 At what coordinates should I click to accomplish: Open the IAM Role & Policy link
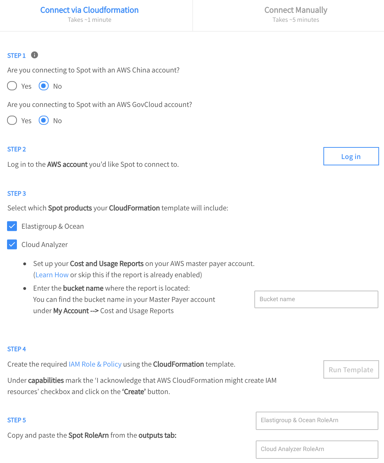[95, 364]
